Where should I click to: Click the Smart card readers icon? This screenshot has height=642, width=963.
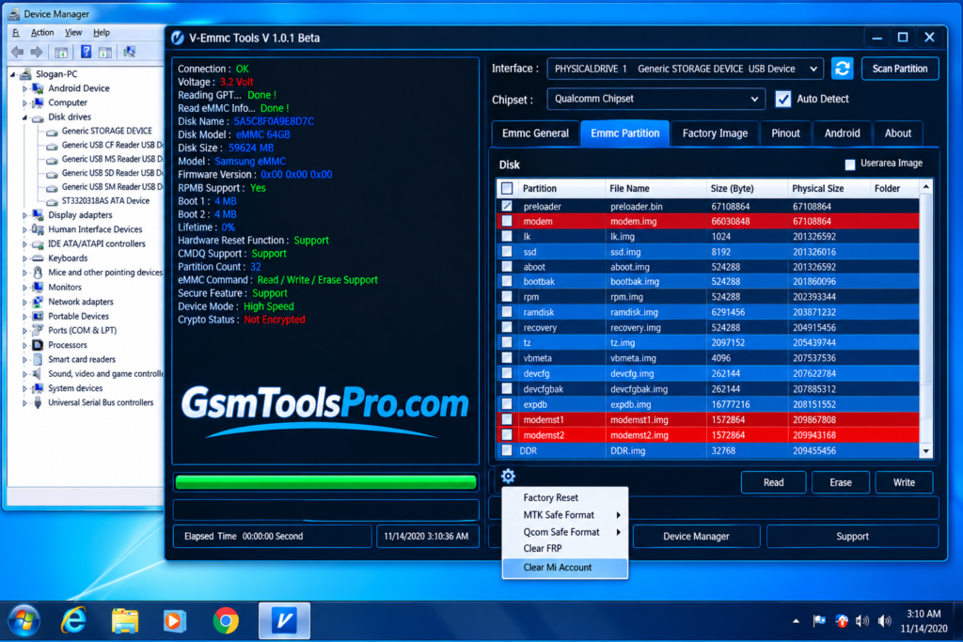pyautogui.click(x=38, y=359)
